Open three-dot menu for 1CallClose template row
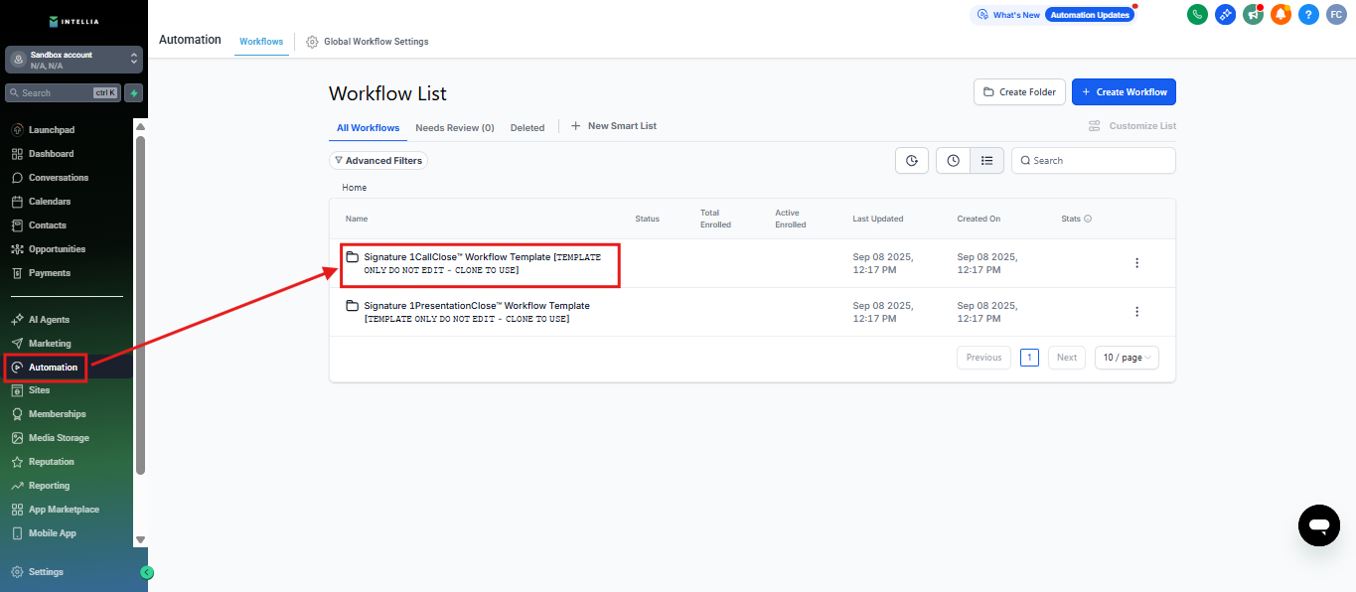1356x592 pixels. 1136,263
